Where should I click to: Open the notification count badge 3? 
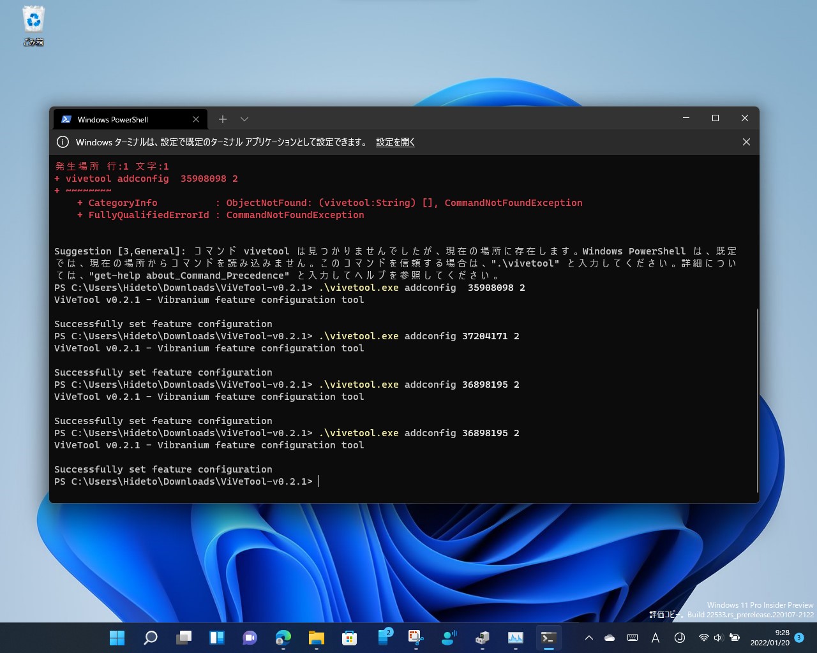click(x=799, y=638)
